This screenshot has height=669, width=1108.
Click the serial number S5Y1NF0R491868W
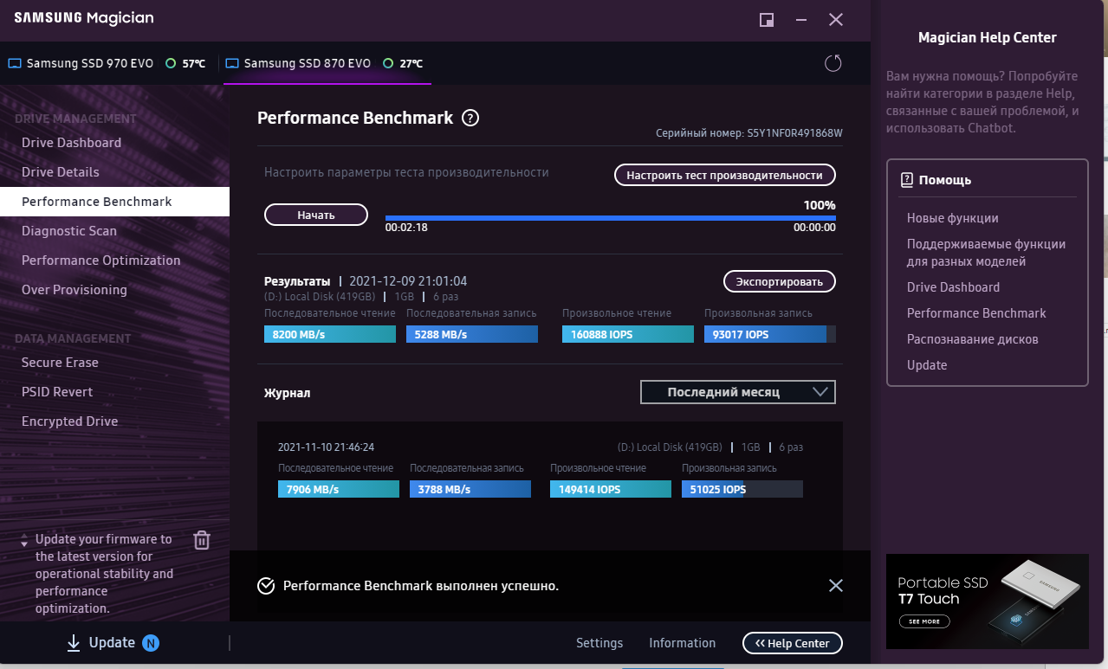point(795,134)
